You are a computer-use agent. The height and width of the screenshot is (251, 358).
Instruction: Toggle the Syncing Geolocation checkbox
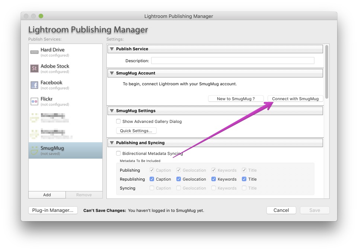(179, 188)
